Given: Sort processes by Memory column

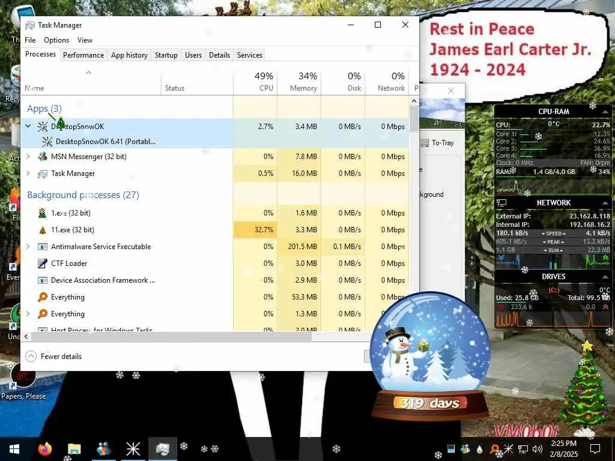Looking at the screenshot, I should 299,82.
